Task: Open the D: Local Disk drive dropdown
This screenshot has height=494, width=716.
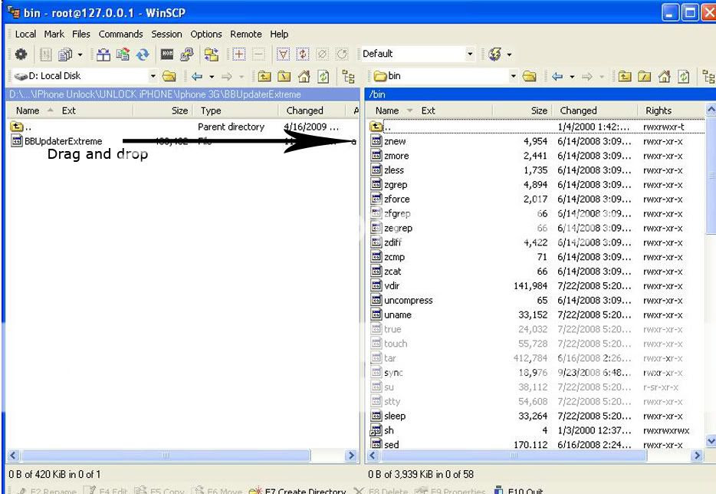Action: [153, 76]
